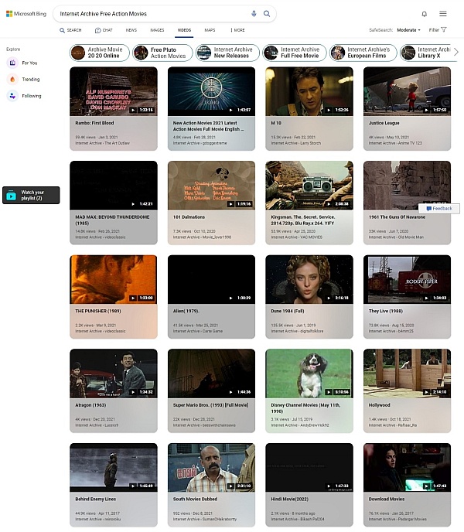Select the Following explore icon
464x532 pixels.
click(12, 96)
